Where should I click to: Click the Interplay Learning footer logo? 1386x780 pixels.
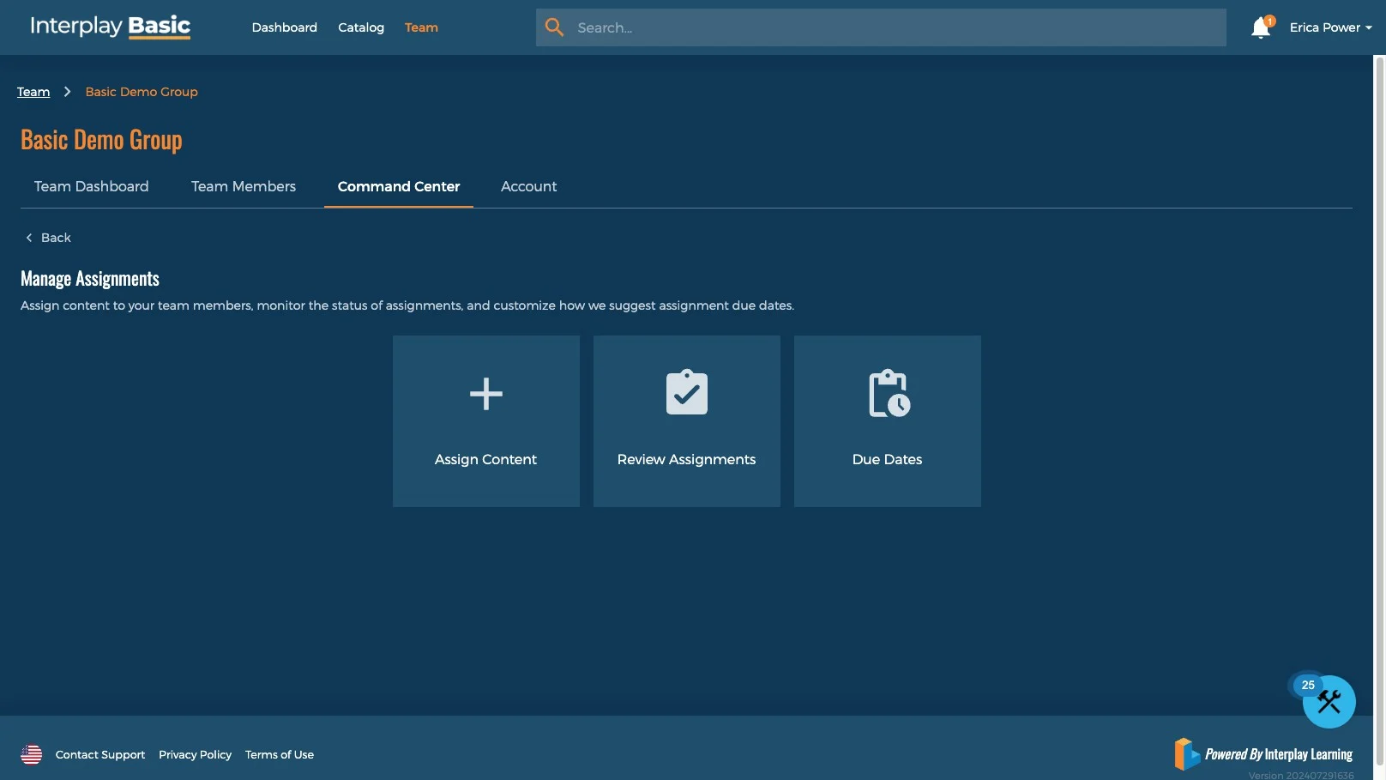point(1263,753)
